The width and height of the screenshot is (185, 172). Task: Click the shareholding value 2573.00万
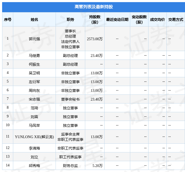(x=95, y=39)
